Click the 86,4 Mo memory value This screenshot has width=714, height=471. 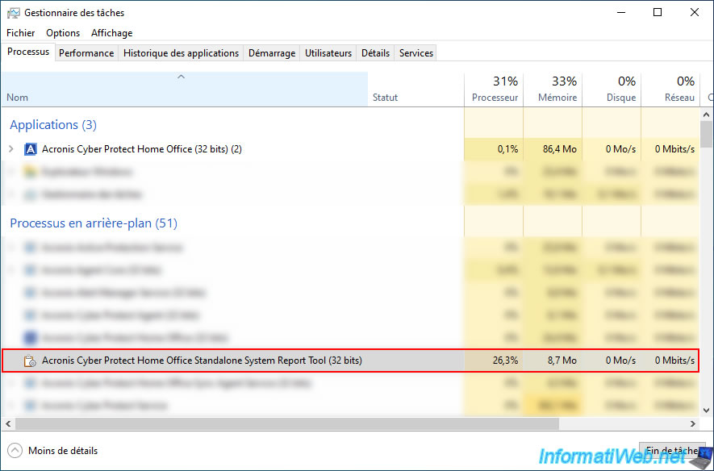(560, 149)
